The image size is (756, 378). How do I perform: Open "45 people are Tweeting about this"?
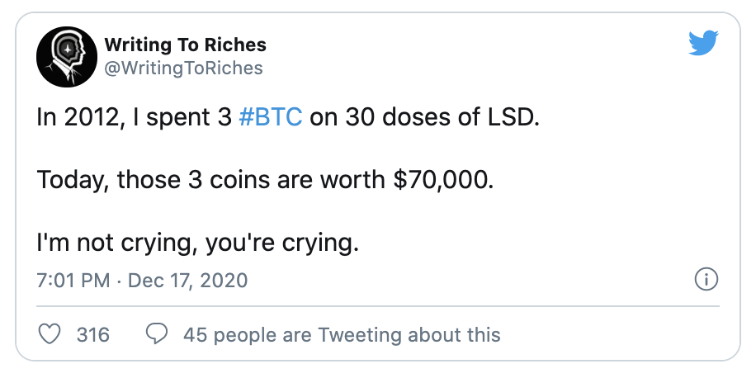click(342, 334)
